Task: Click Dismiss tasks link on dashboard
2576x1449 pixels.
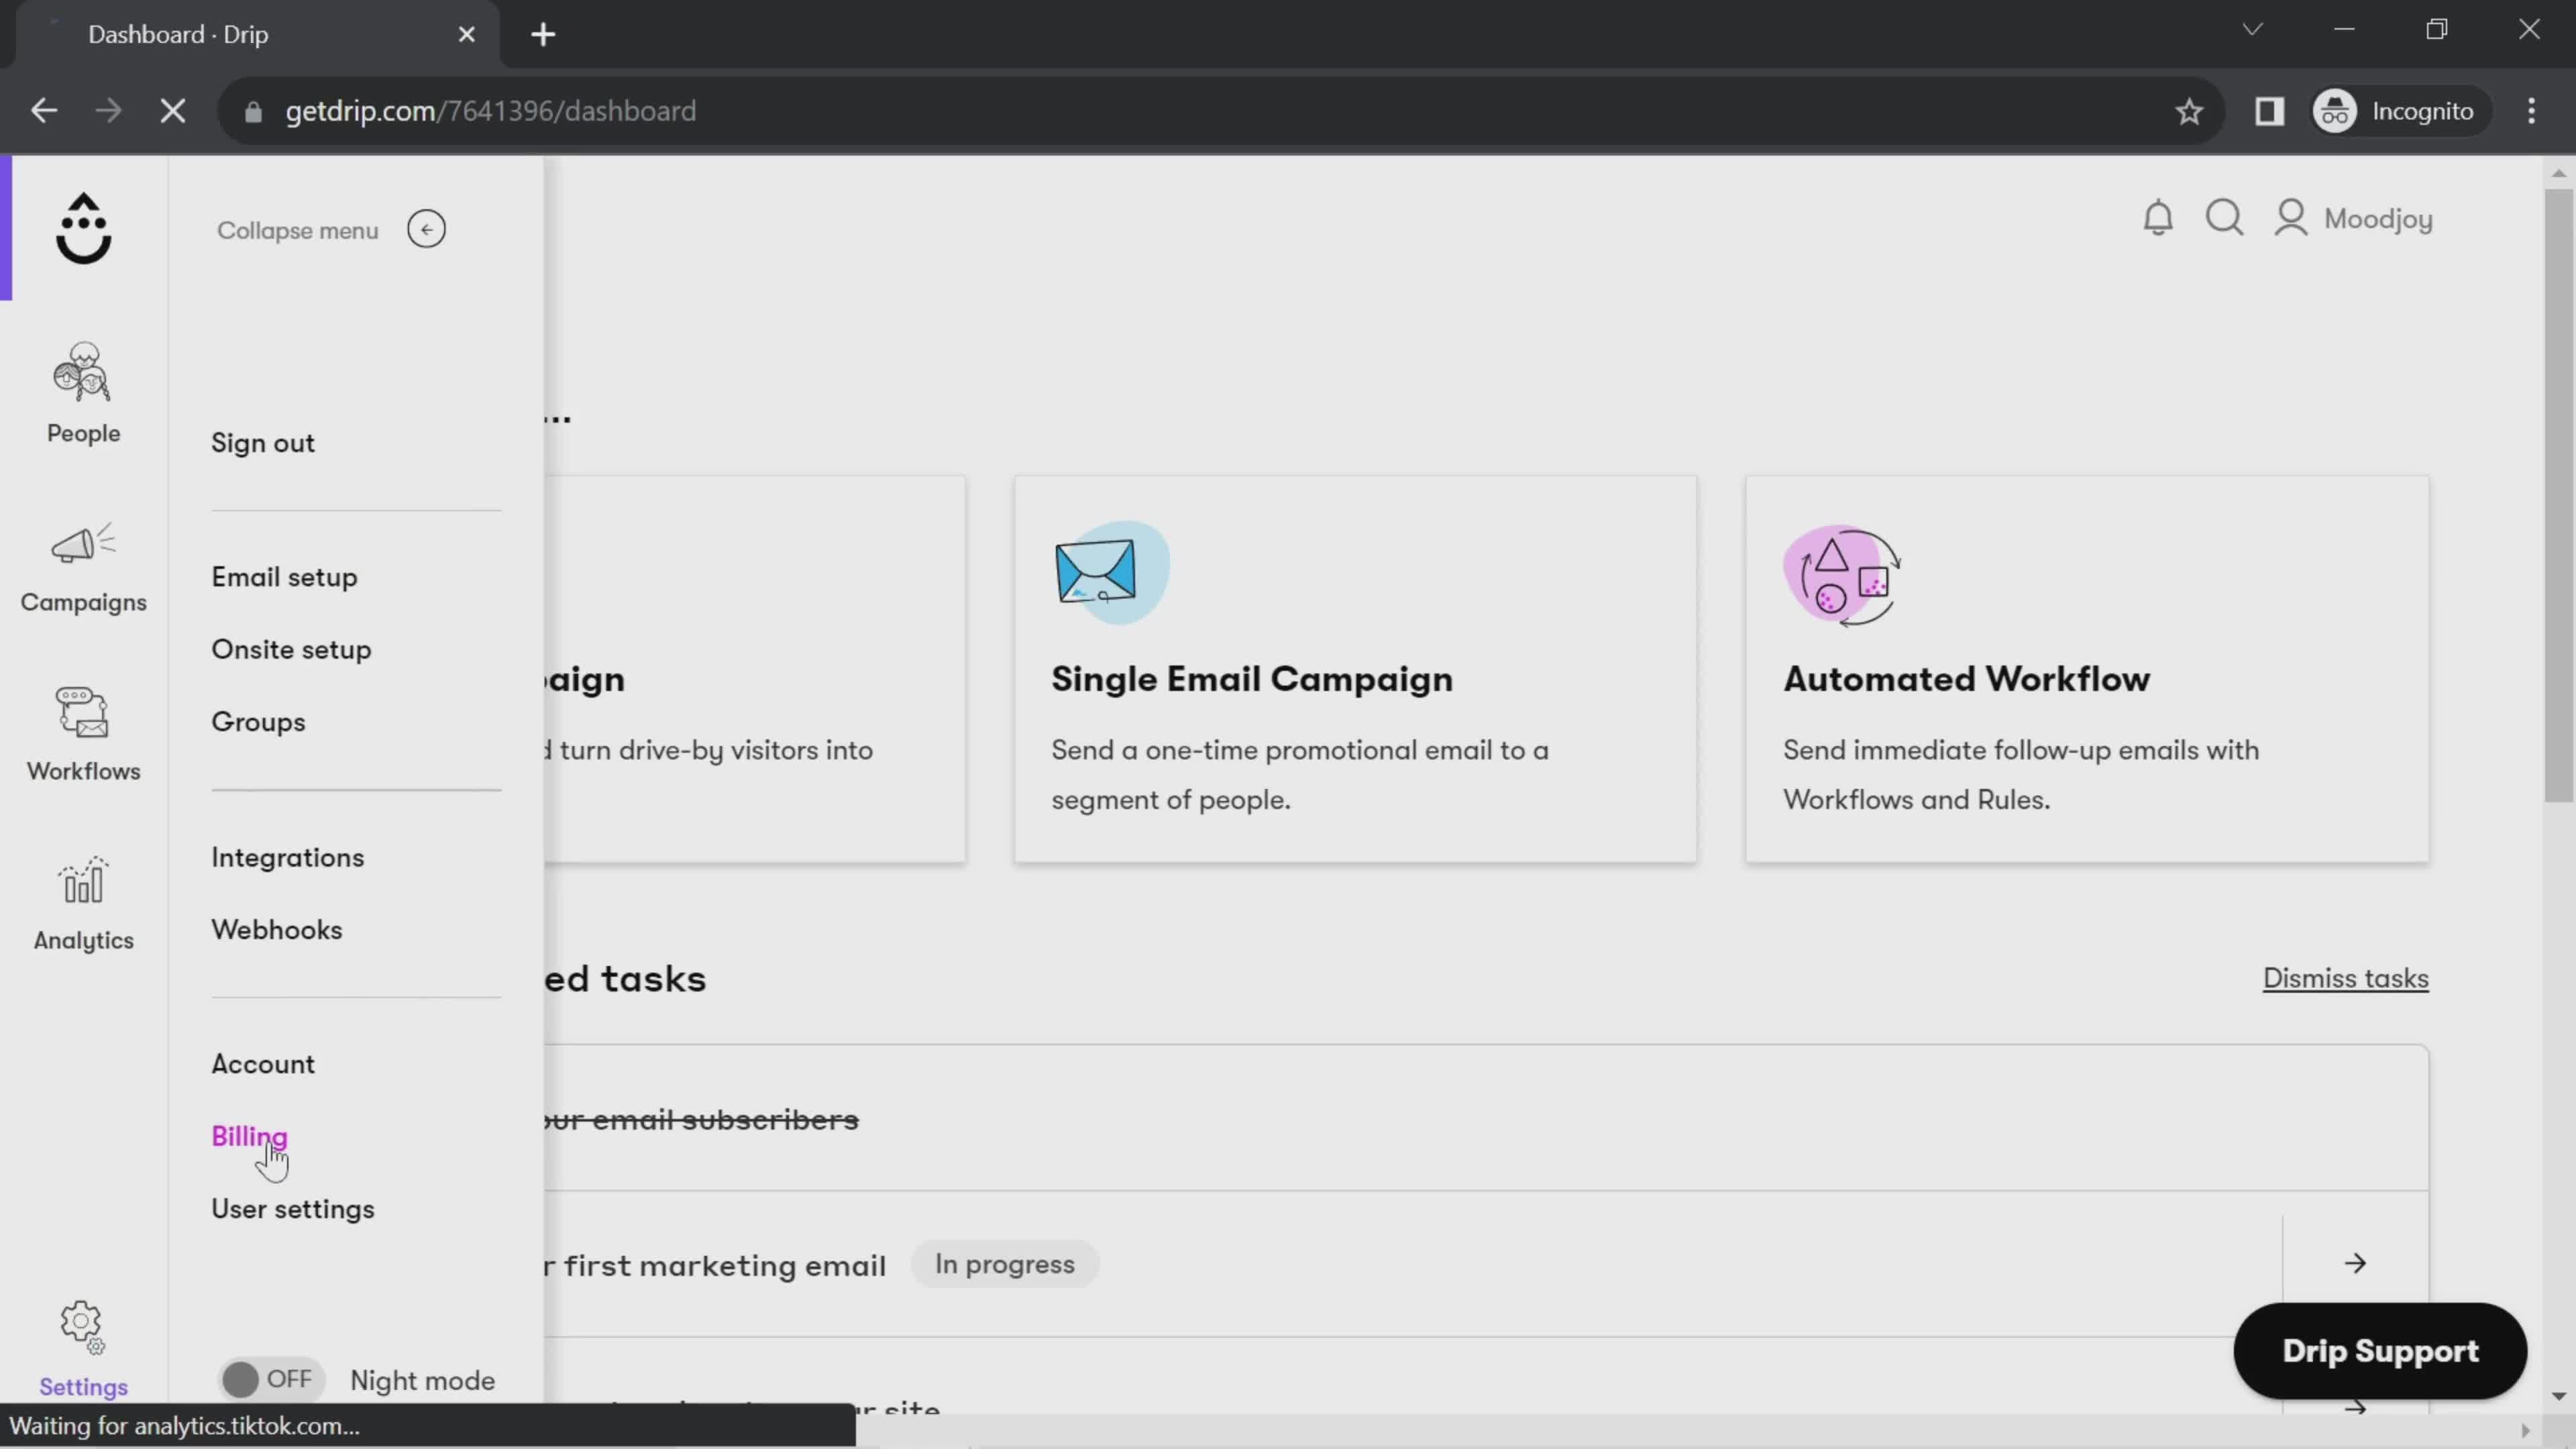Action: click(x=2346, y=978)
